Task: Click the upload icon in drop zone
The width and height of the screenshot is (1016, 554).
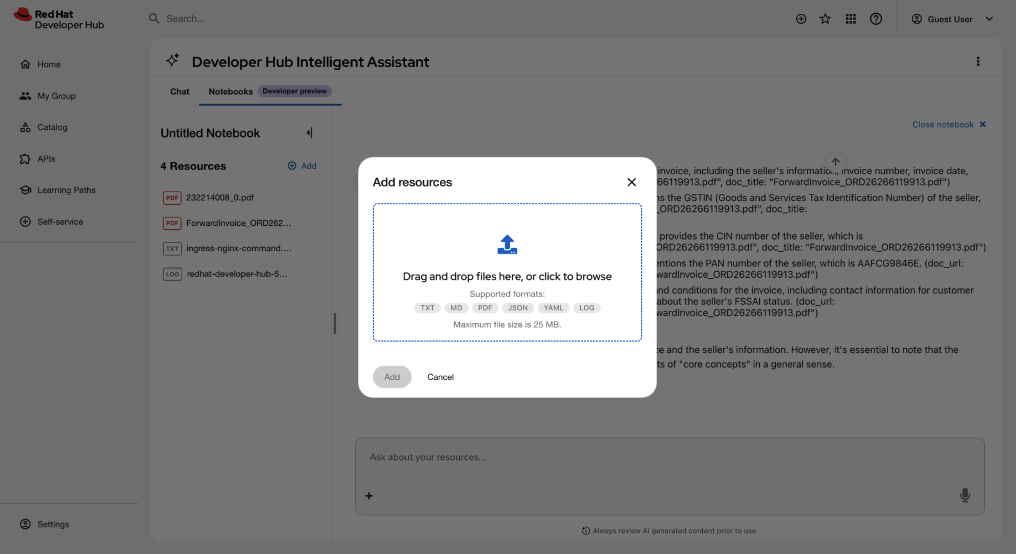Action: pos(507,244)
